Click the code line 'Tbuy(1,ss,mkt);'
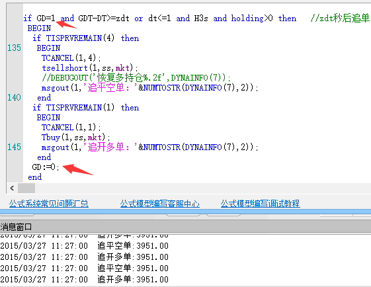This screenshot has width=371, height=287. click(75, 138)
